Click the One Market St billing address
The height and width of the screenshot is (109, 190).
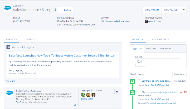pos(77,23)
